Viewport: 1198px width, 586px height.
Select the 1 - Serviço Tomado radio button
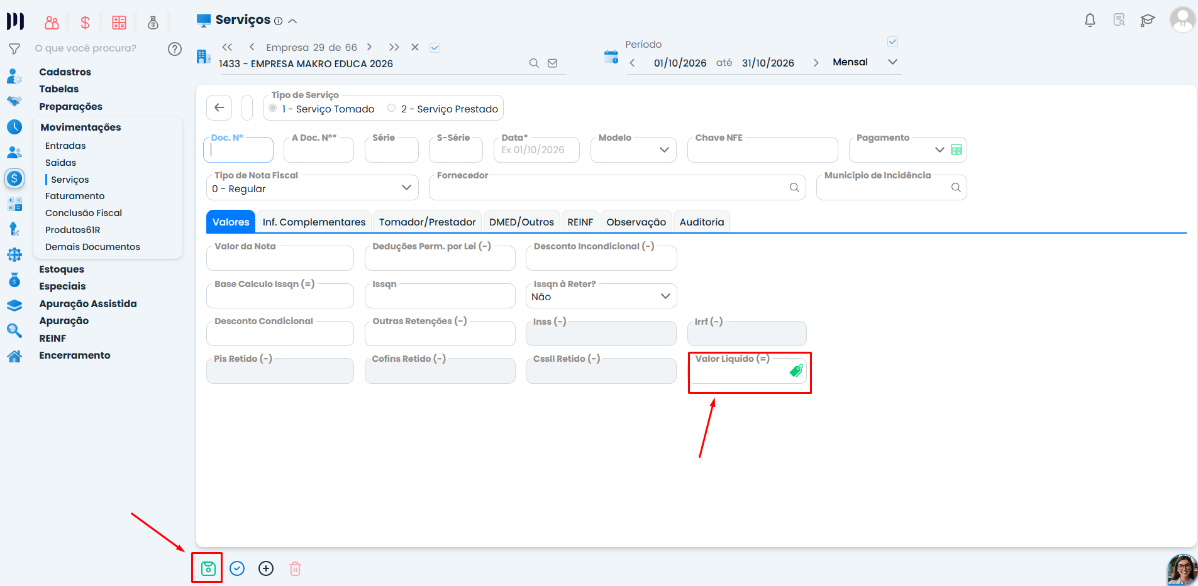click(x=273, y=108)
